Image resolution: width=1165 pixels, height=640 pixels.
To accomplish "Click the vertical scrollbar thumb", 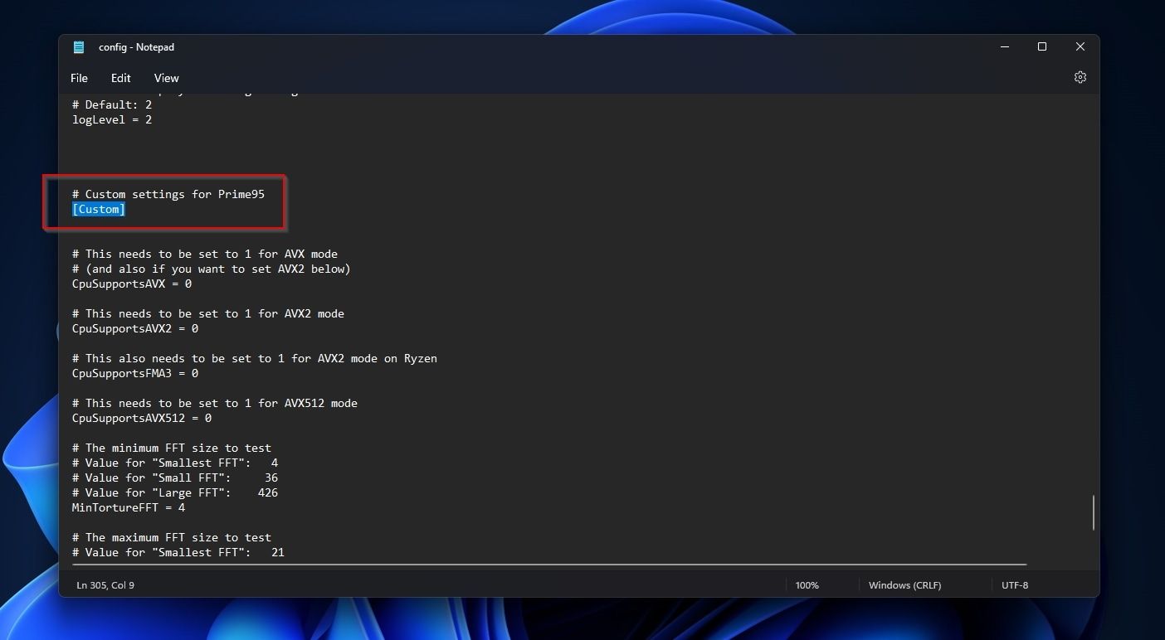I will [x=1094, y=512].
